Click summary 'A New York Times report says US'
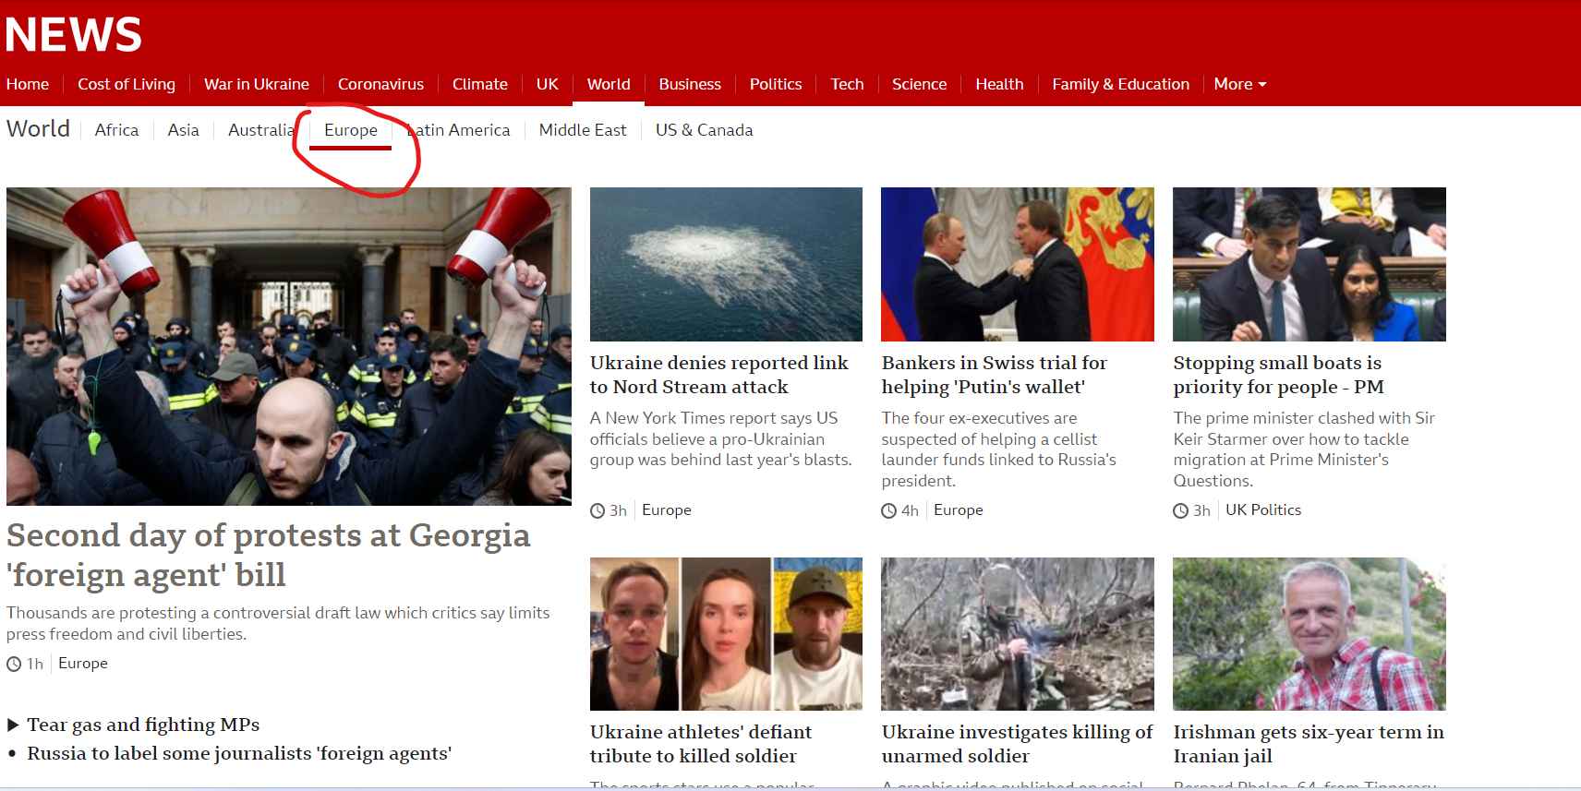The height and width of the screenshot is (791, 1581). 721,438
